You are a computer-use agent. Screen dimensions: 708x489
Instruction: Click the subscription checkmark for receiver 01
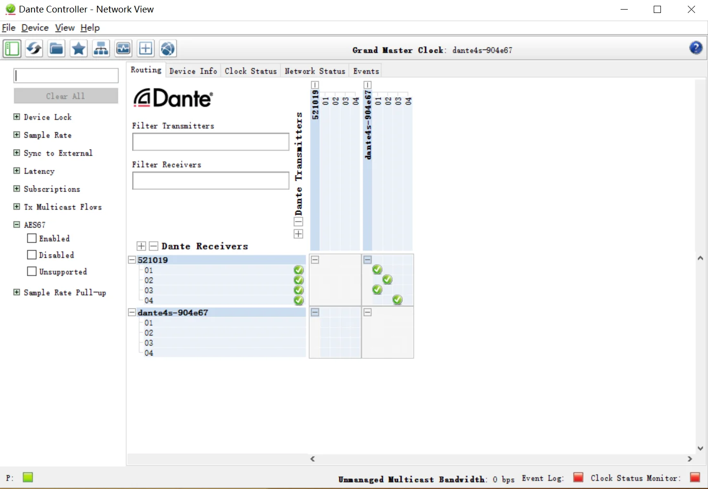click(299, 270)
